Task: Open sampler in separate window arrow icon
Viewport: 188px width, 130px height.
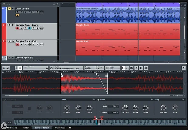Action: pos(183,68)
